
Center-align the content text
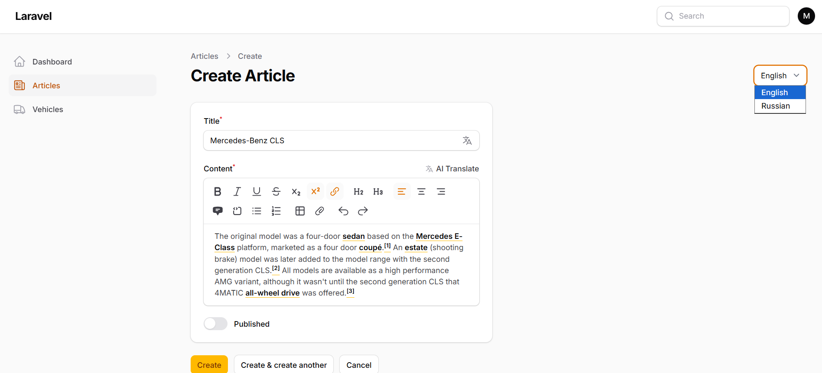click(421, 192)
